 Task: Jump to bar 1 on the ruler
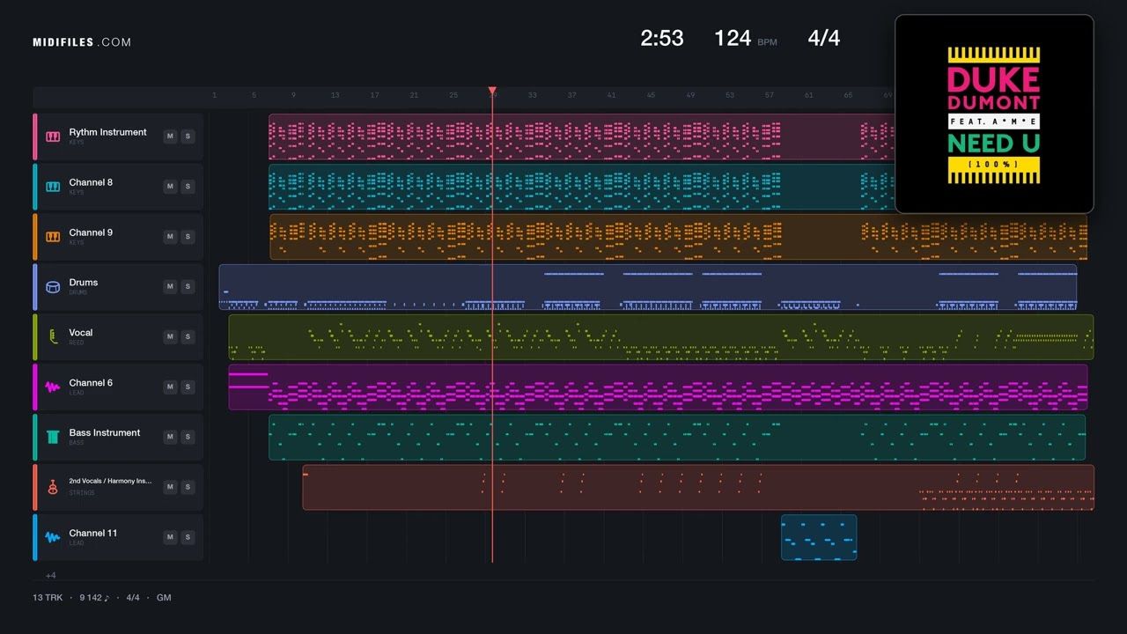coord(214,95)
